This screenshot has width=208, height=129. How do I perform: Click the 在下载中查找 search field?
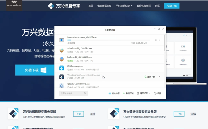tap(73, 93)
